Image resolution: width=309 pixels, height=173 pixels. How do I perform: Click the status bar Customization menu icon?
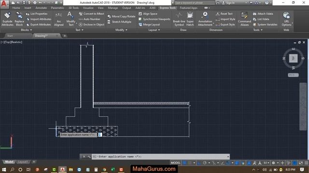click(x=307, y=163)
